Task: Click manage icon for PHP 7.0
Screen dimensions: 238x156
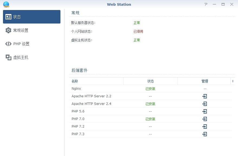Action: tap(205, 119)
